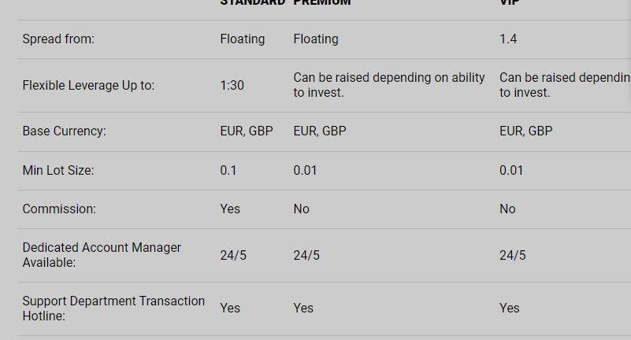
Task: Select "Support Department Transaction Hotline:" label
Action: (113, 309)
